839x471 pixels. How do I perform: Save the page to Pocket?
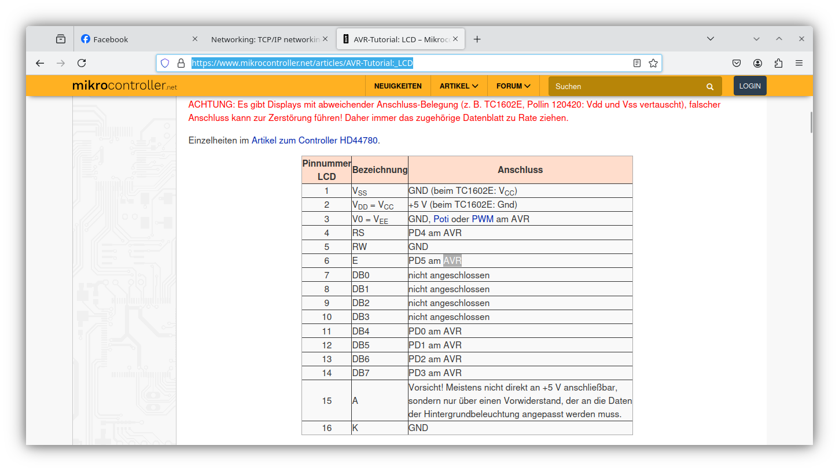[736, 62]
